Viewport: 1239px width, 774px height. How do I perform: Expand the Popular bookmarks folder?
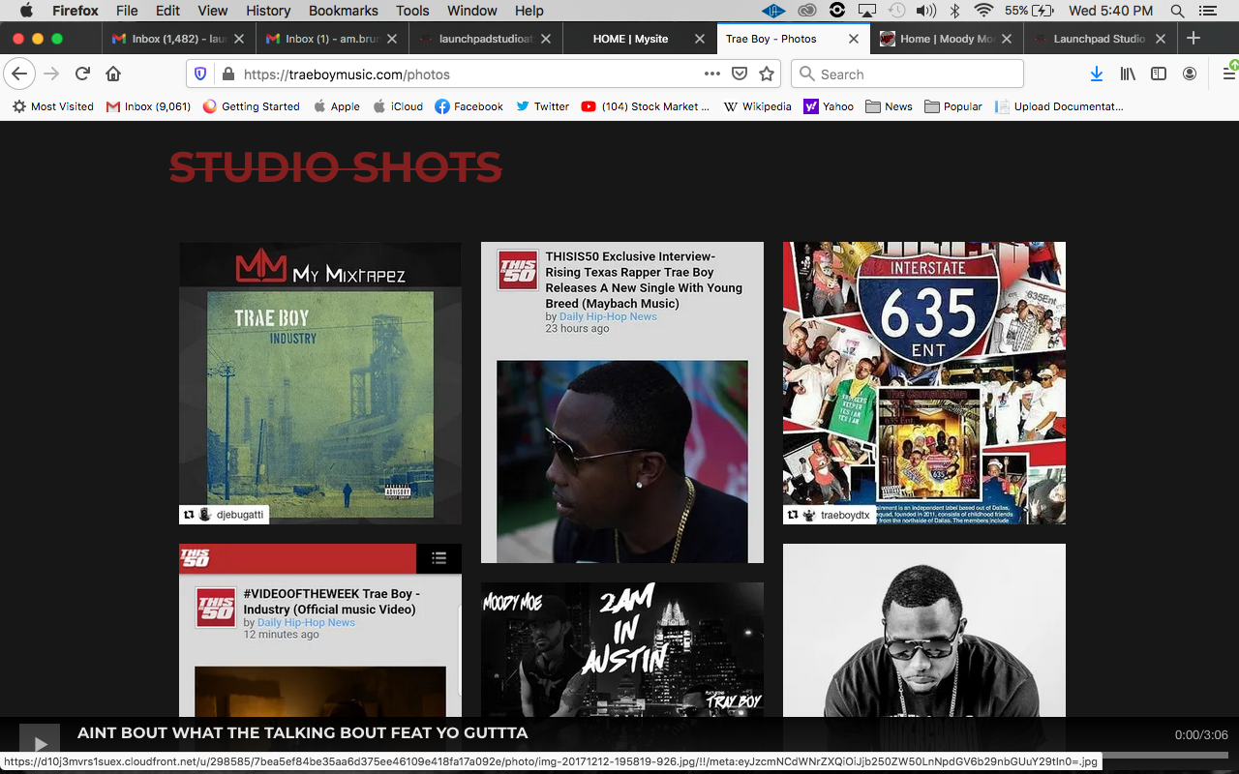click(x=953, y=106)
